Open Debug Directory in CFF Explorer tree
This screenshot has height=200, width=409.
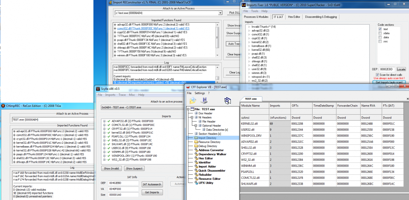click(x=208, y=146)
